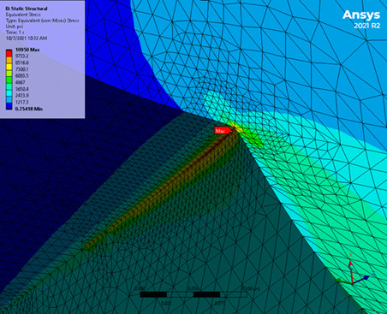Click the scale ruler bar
This screenshot has height=314, width=387.
[193, 294]
